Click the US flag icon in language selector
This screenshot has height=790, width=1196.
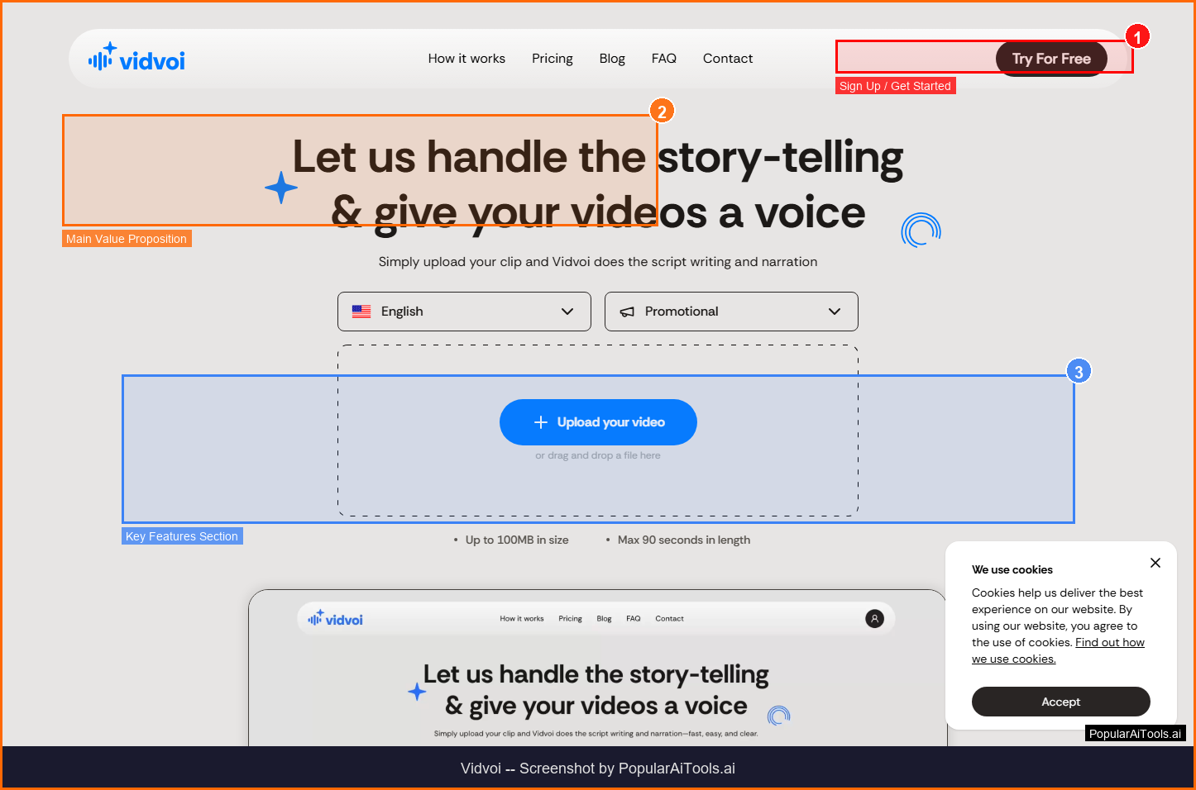pos(361,312)
